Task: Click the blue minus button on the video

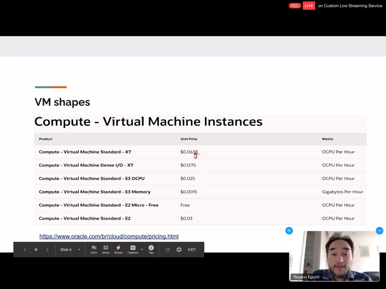Action: (x=380, y=231)
